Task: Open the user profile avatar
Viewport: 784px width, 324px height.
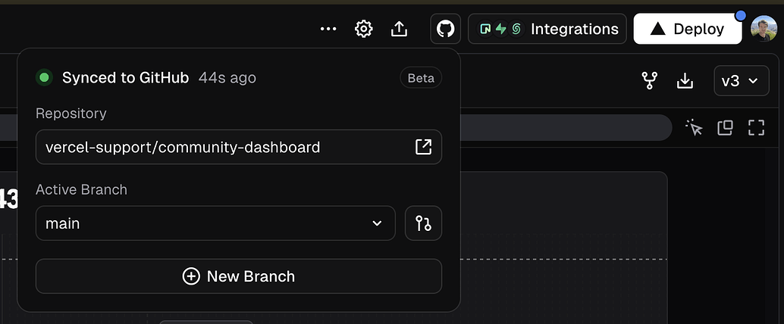Action: coord(764,29)
